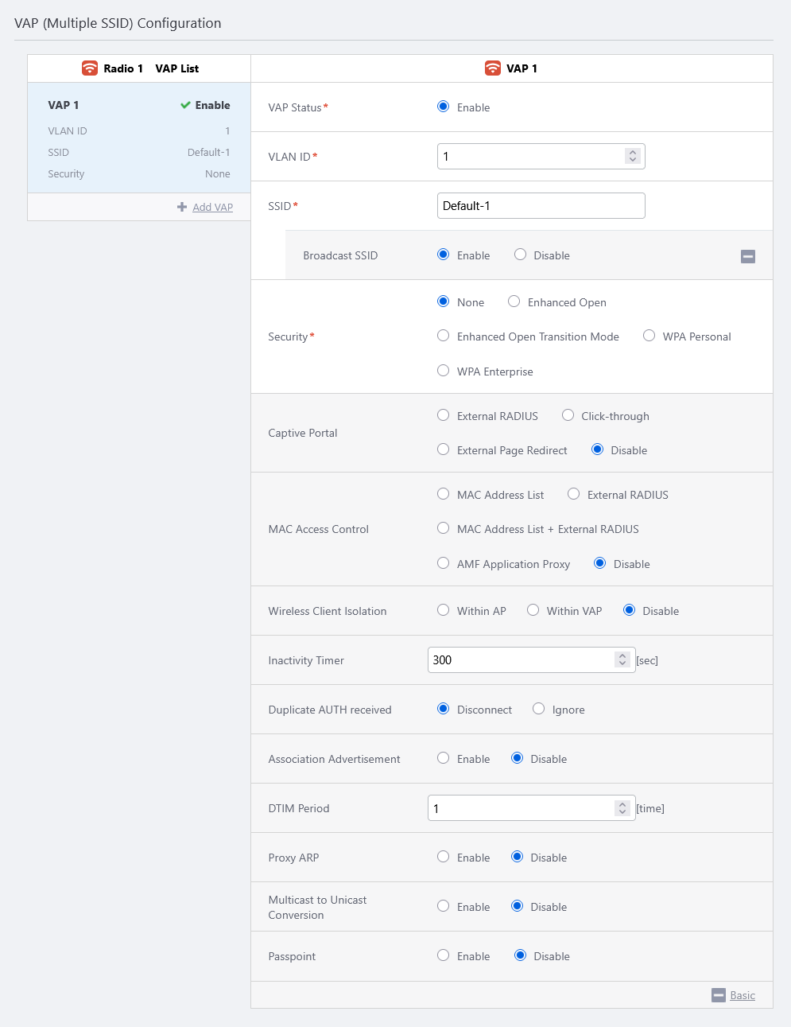The image size is (791, 1027).
Task: Click the SSID text field
Action: point(541,205)
